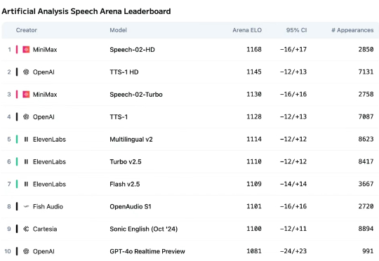Image resolution: width=379 pixels, height=261 pixels.
Task: Click the ElevenLabs icon beside Turbo v2.5
Action: click(x=26, y=161)
